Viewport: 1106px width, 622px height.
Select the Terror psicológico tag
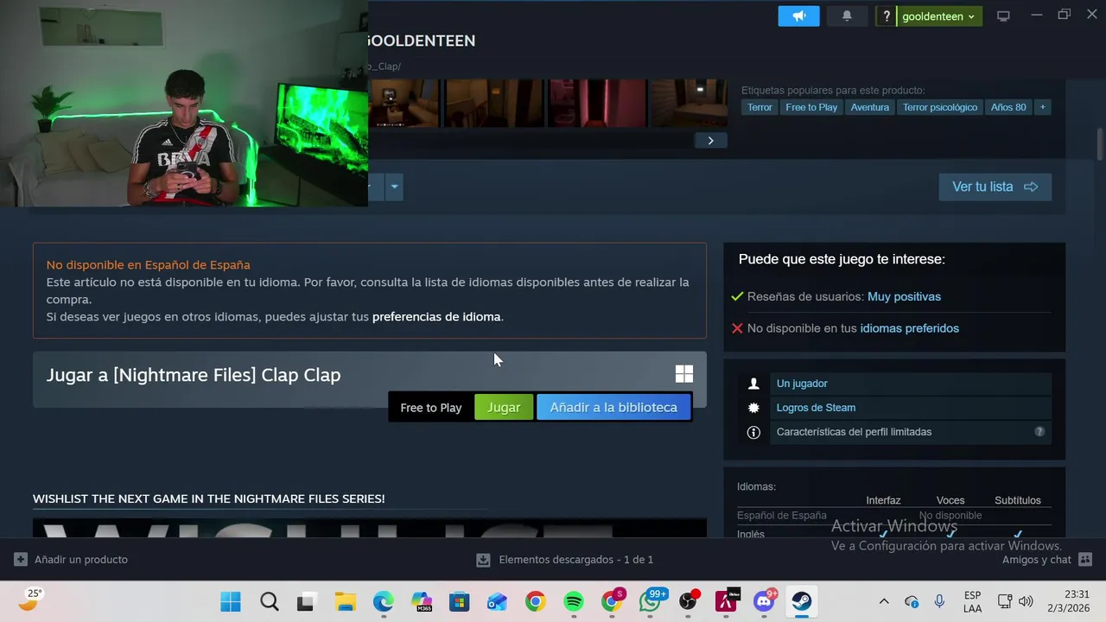940,107
